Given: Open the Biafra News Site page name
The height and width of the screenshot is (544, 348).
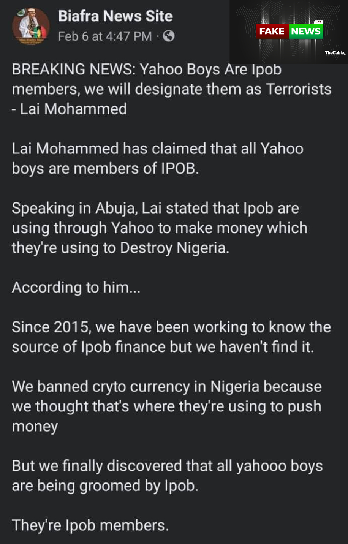Looking at the screenshot, I should click(115, 16).
